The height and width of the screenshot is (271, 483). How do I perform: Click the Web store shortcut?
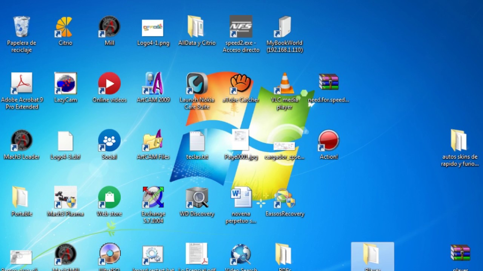[109, 197]
